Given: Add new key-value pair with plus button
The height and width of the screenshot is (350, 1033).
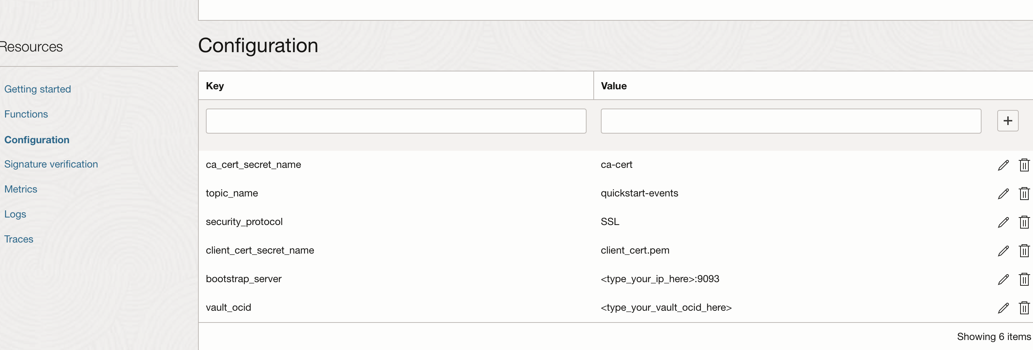Looking at the screenshot, I should [1007, 121].
